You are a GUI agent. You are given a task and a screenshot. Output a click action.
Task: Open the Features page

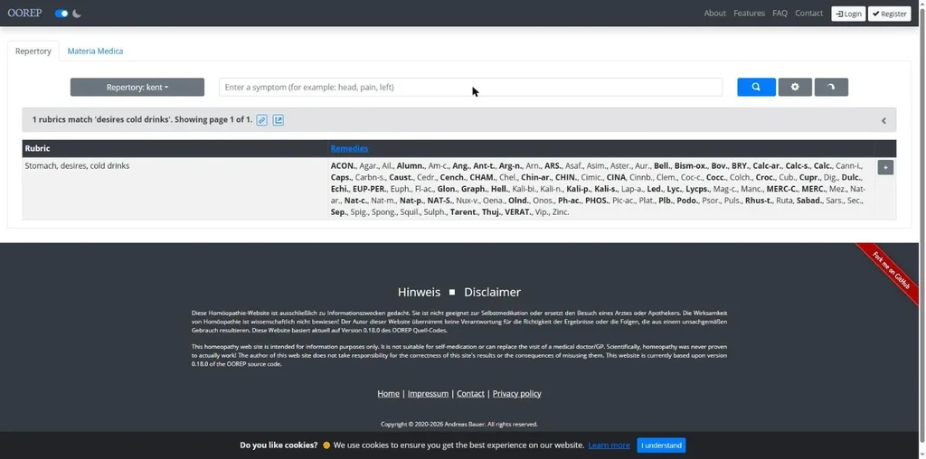[x=749, y=13]
